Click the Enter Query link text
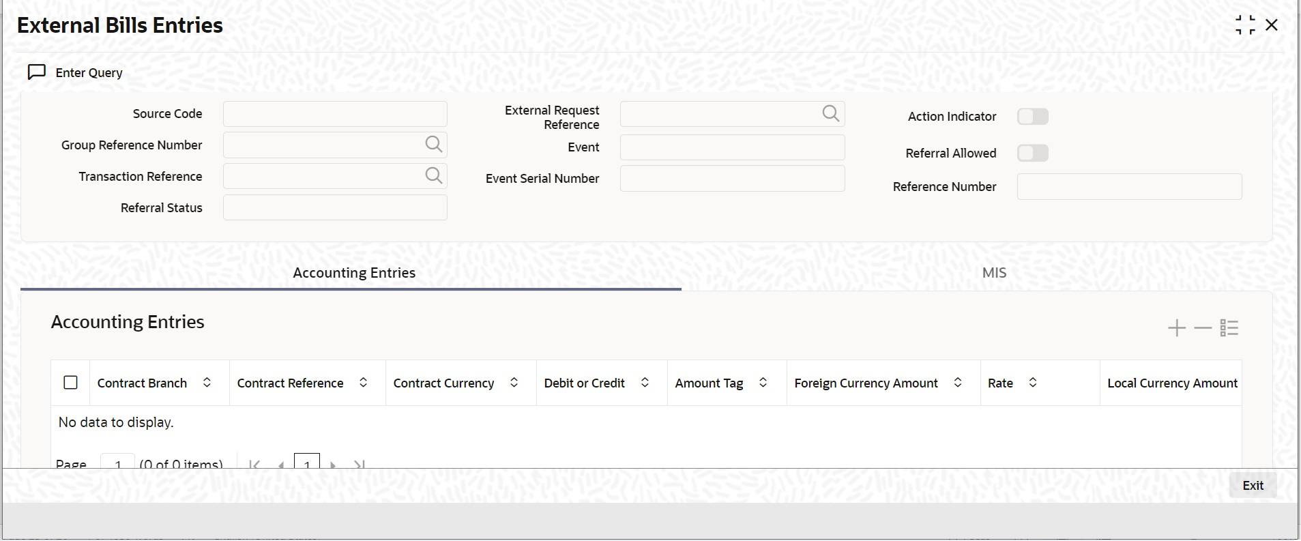Screen dimensions: 1301x541 (89, 73)
